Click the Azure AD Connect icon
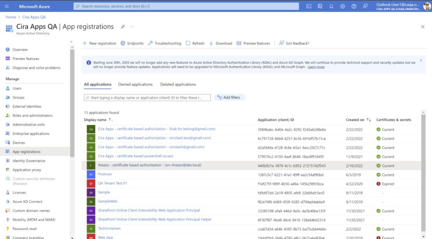432x239 pixels. (8, 202)
